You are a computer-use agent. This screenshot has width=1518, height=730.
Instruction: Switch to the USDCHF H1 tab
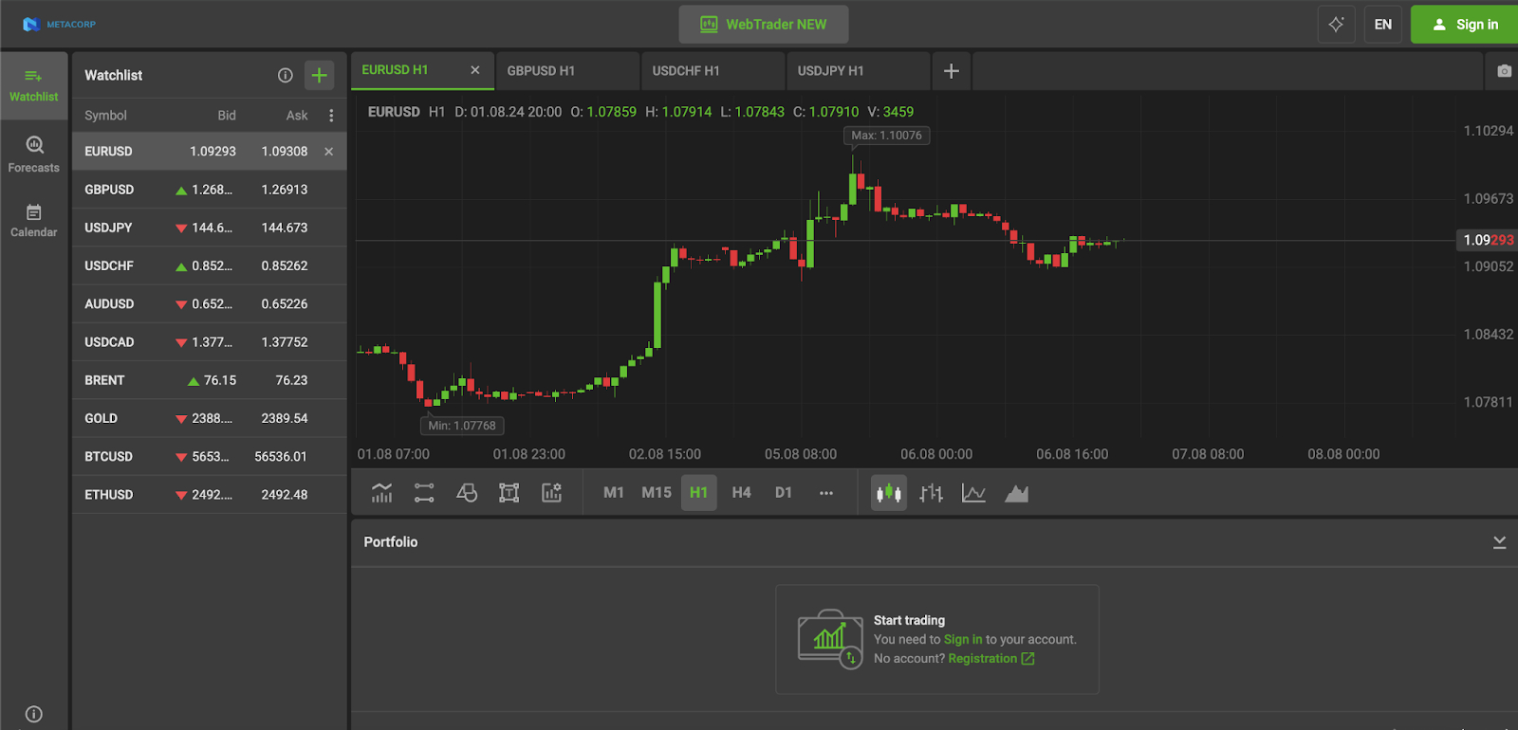point(713,71)
